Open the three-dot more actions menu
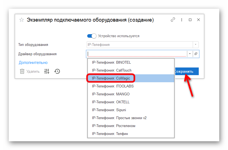228x150 pixels. coord(182,20)
